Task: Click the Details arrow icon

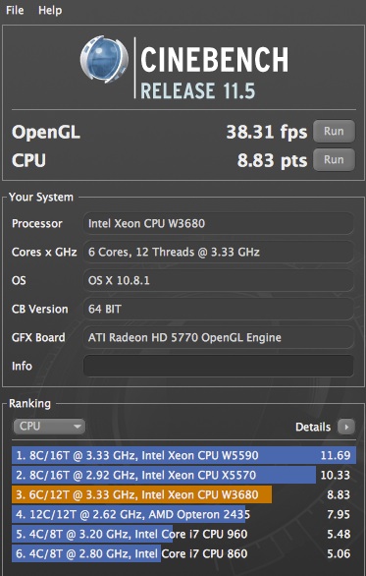Action: pos(346,427)
